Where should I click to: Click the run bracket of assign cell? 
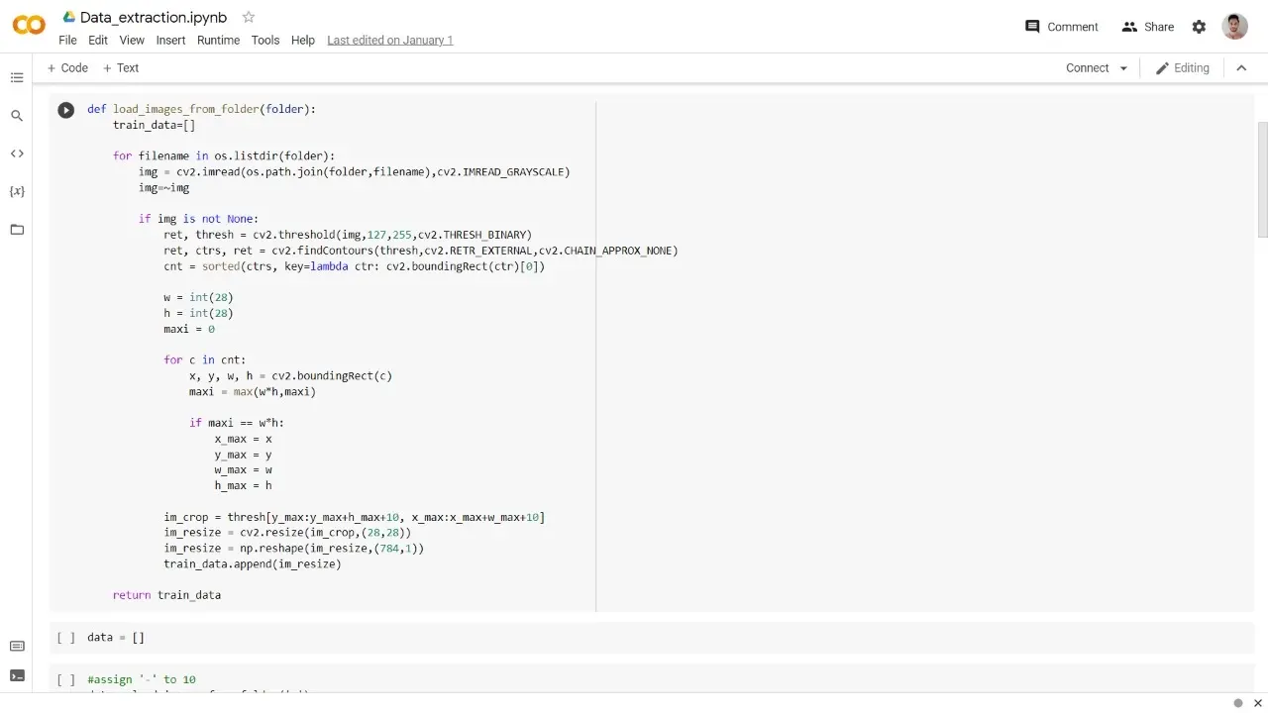65,680
